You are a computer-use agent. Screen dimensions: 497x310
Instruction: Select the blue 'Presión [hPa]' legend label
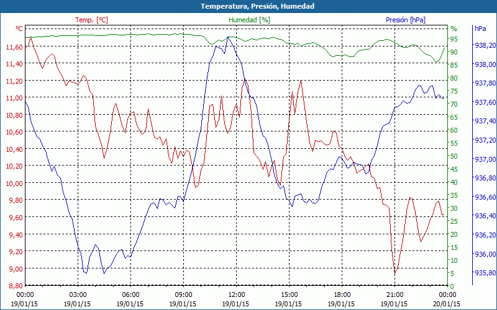pyautogui.click(x=406, y=20)
